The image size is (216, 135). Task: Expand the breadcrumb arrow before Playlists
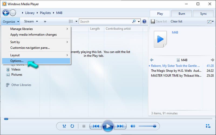click(37, 13)
